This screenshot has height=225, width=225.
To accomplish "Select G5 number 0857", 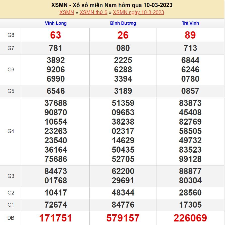I will 190,91.
